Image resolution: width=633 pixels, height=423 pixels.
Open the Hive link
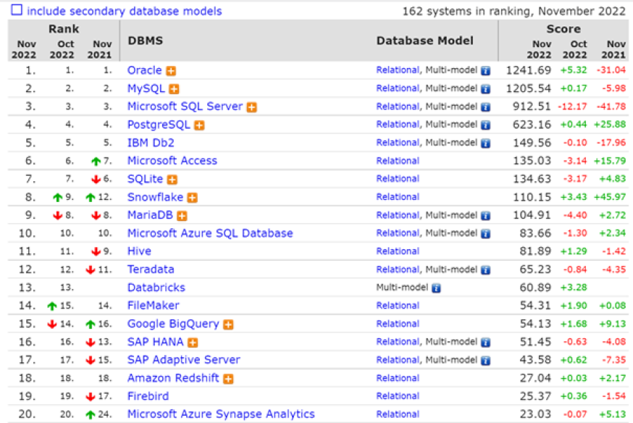139,251
